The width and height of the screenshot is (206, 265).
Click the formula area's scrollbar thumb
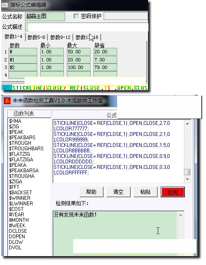pos(187,172)
